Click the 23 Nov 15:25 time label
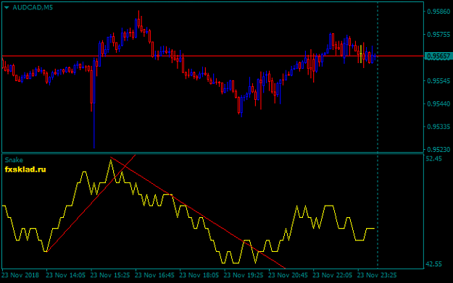Screen dimensions: 453x283 point(110,275)
